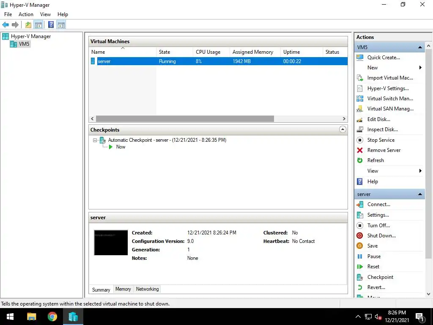The image size is (433, 325).
Task: Sort by the Uptime column header
Action: (x=301, y=52)
